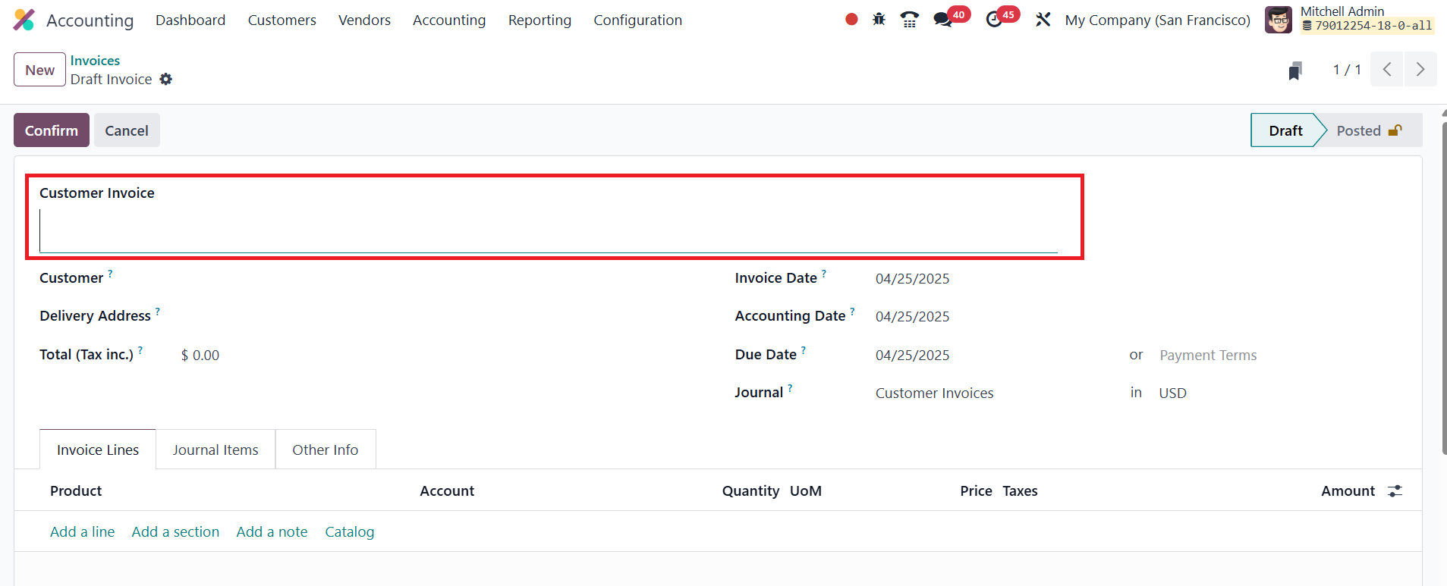Click the help question mark beside Journal

pyautogui.click(x=790, y=388)
